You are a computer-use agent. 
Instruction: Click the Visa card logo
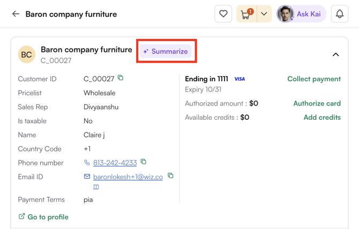pyautogui.click(x=240, y=79)
